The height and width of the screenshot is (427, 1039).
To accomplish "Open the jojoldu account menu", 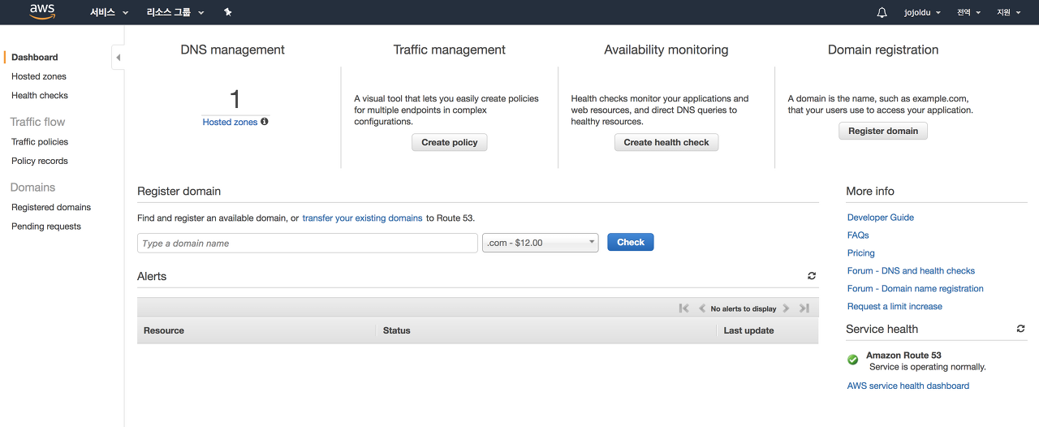I will 923,12.
